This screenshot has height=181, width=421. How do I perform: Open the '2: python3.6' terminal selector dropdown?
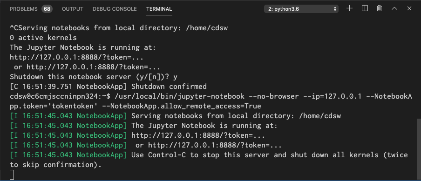click(301, 9)
